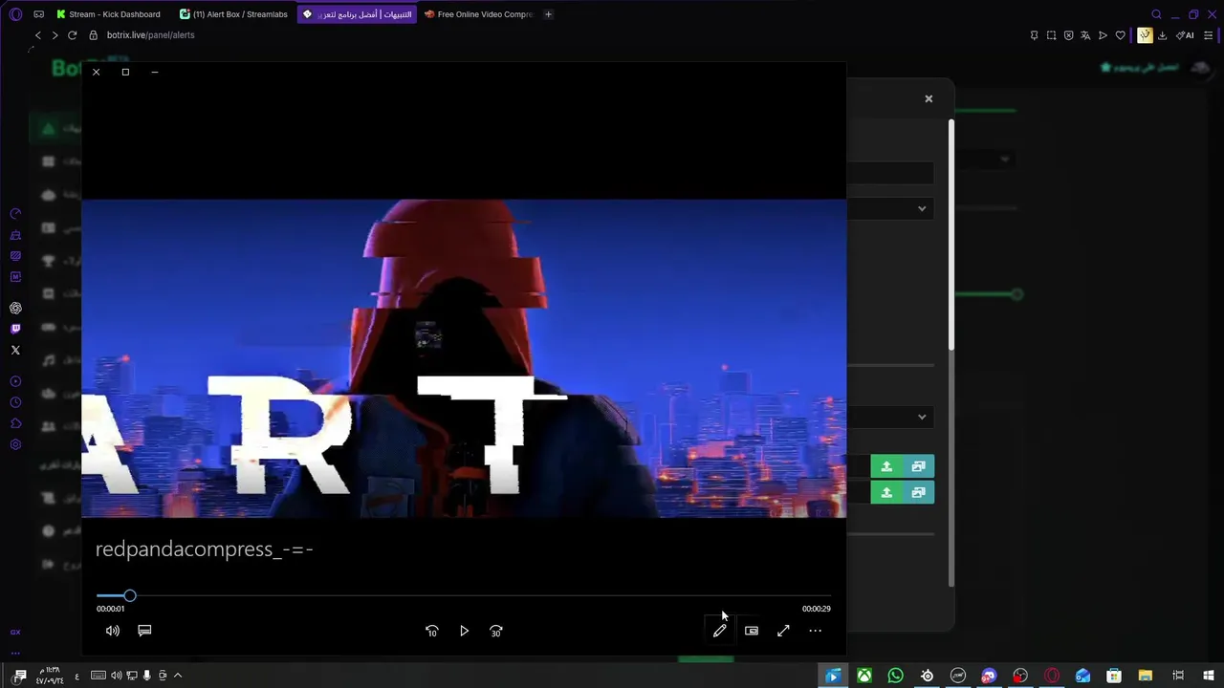The height and width of the screenshot is (688, 1224).
Task: Open browser downloads icon
Action: (x=1162, y=35)
